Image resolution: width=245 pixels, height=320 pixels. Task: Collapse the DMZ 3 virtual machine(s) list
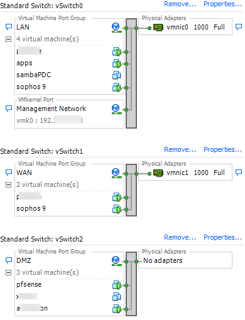pos(8,272)
